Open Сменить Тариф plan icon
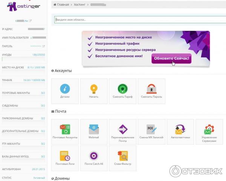Viewport: 226px width, 181px height. pos(122,89)
